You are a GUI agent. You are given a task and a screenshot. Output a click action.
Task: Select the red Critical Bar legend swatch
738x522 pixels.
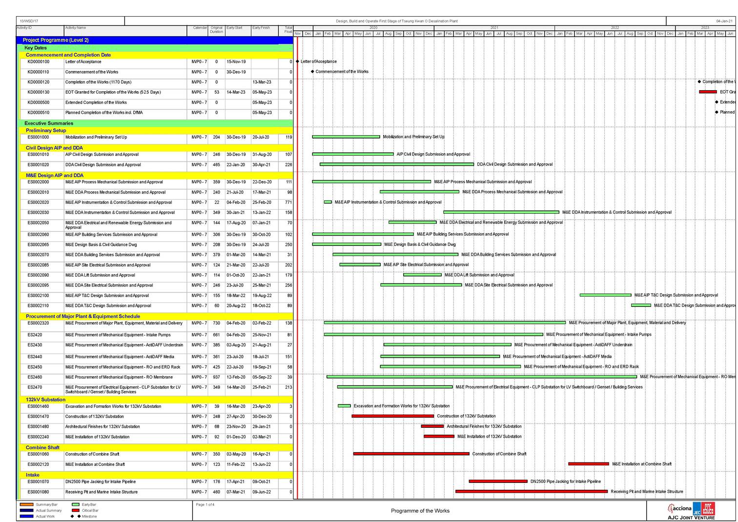click(75, 510)
